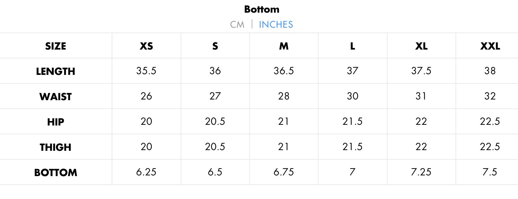Click the XXL size header

tap(490, 46)
